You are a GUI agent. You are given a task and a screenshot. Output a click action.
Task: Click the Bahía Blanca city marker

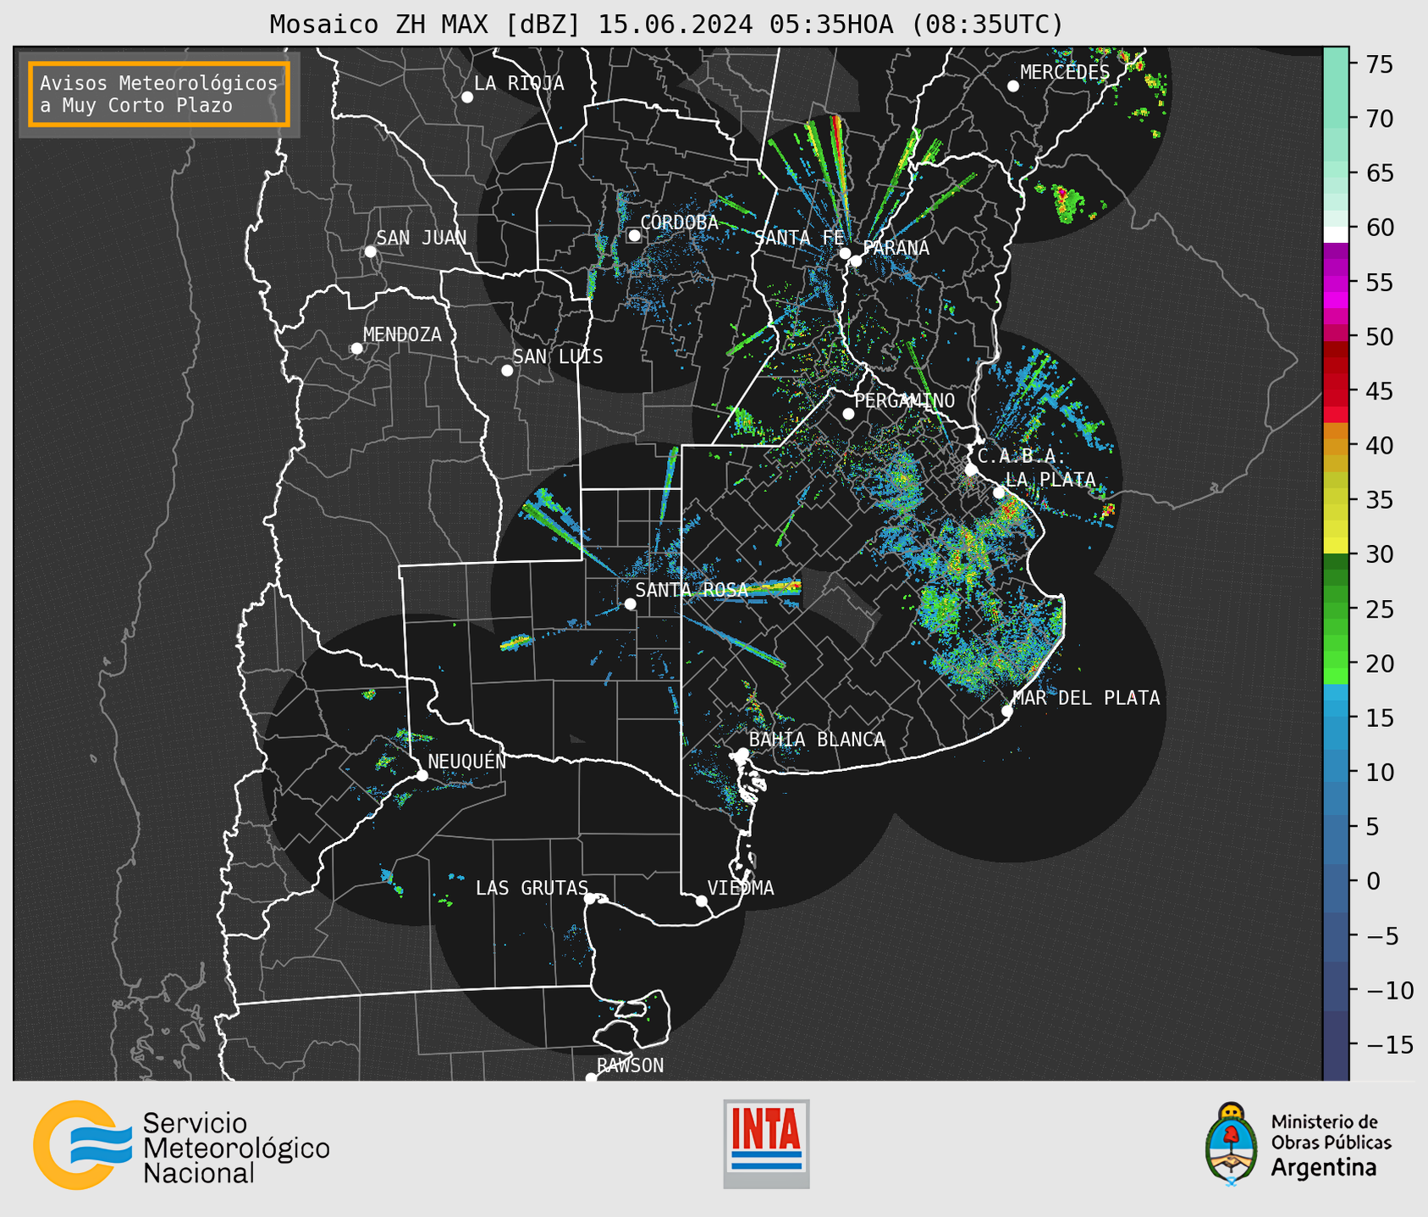pos(742,753)
